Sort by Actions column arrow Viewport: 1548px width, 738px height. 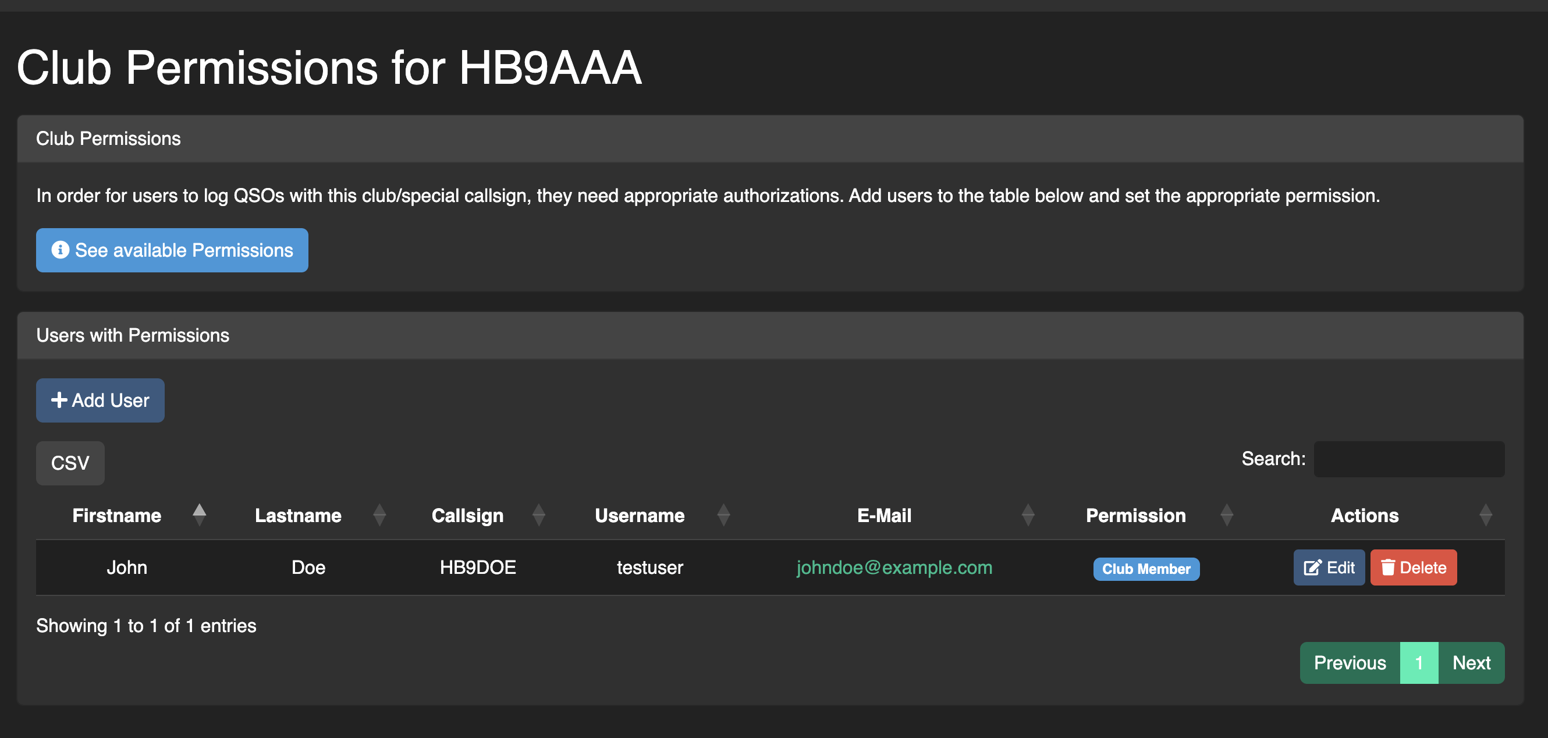tap(1486, 515)
